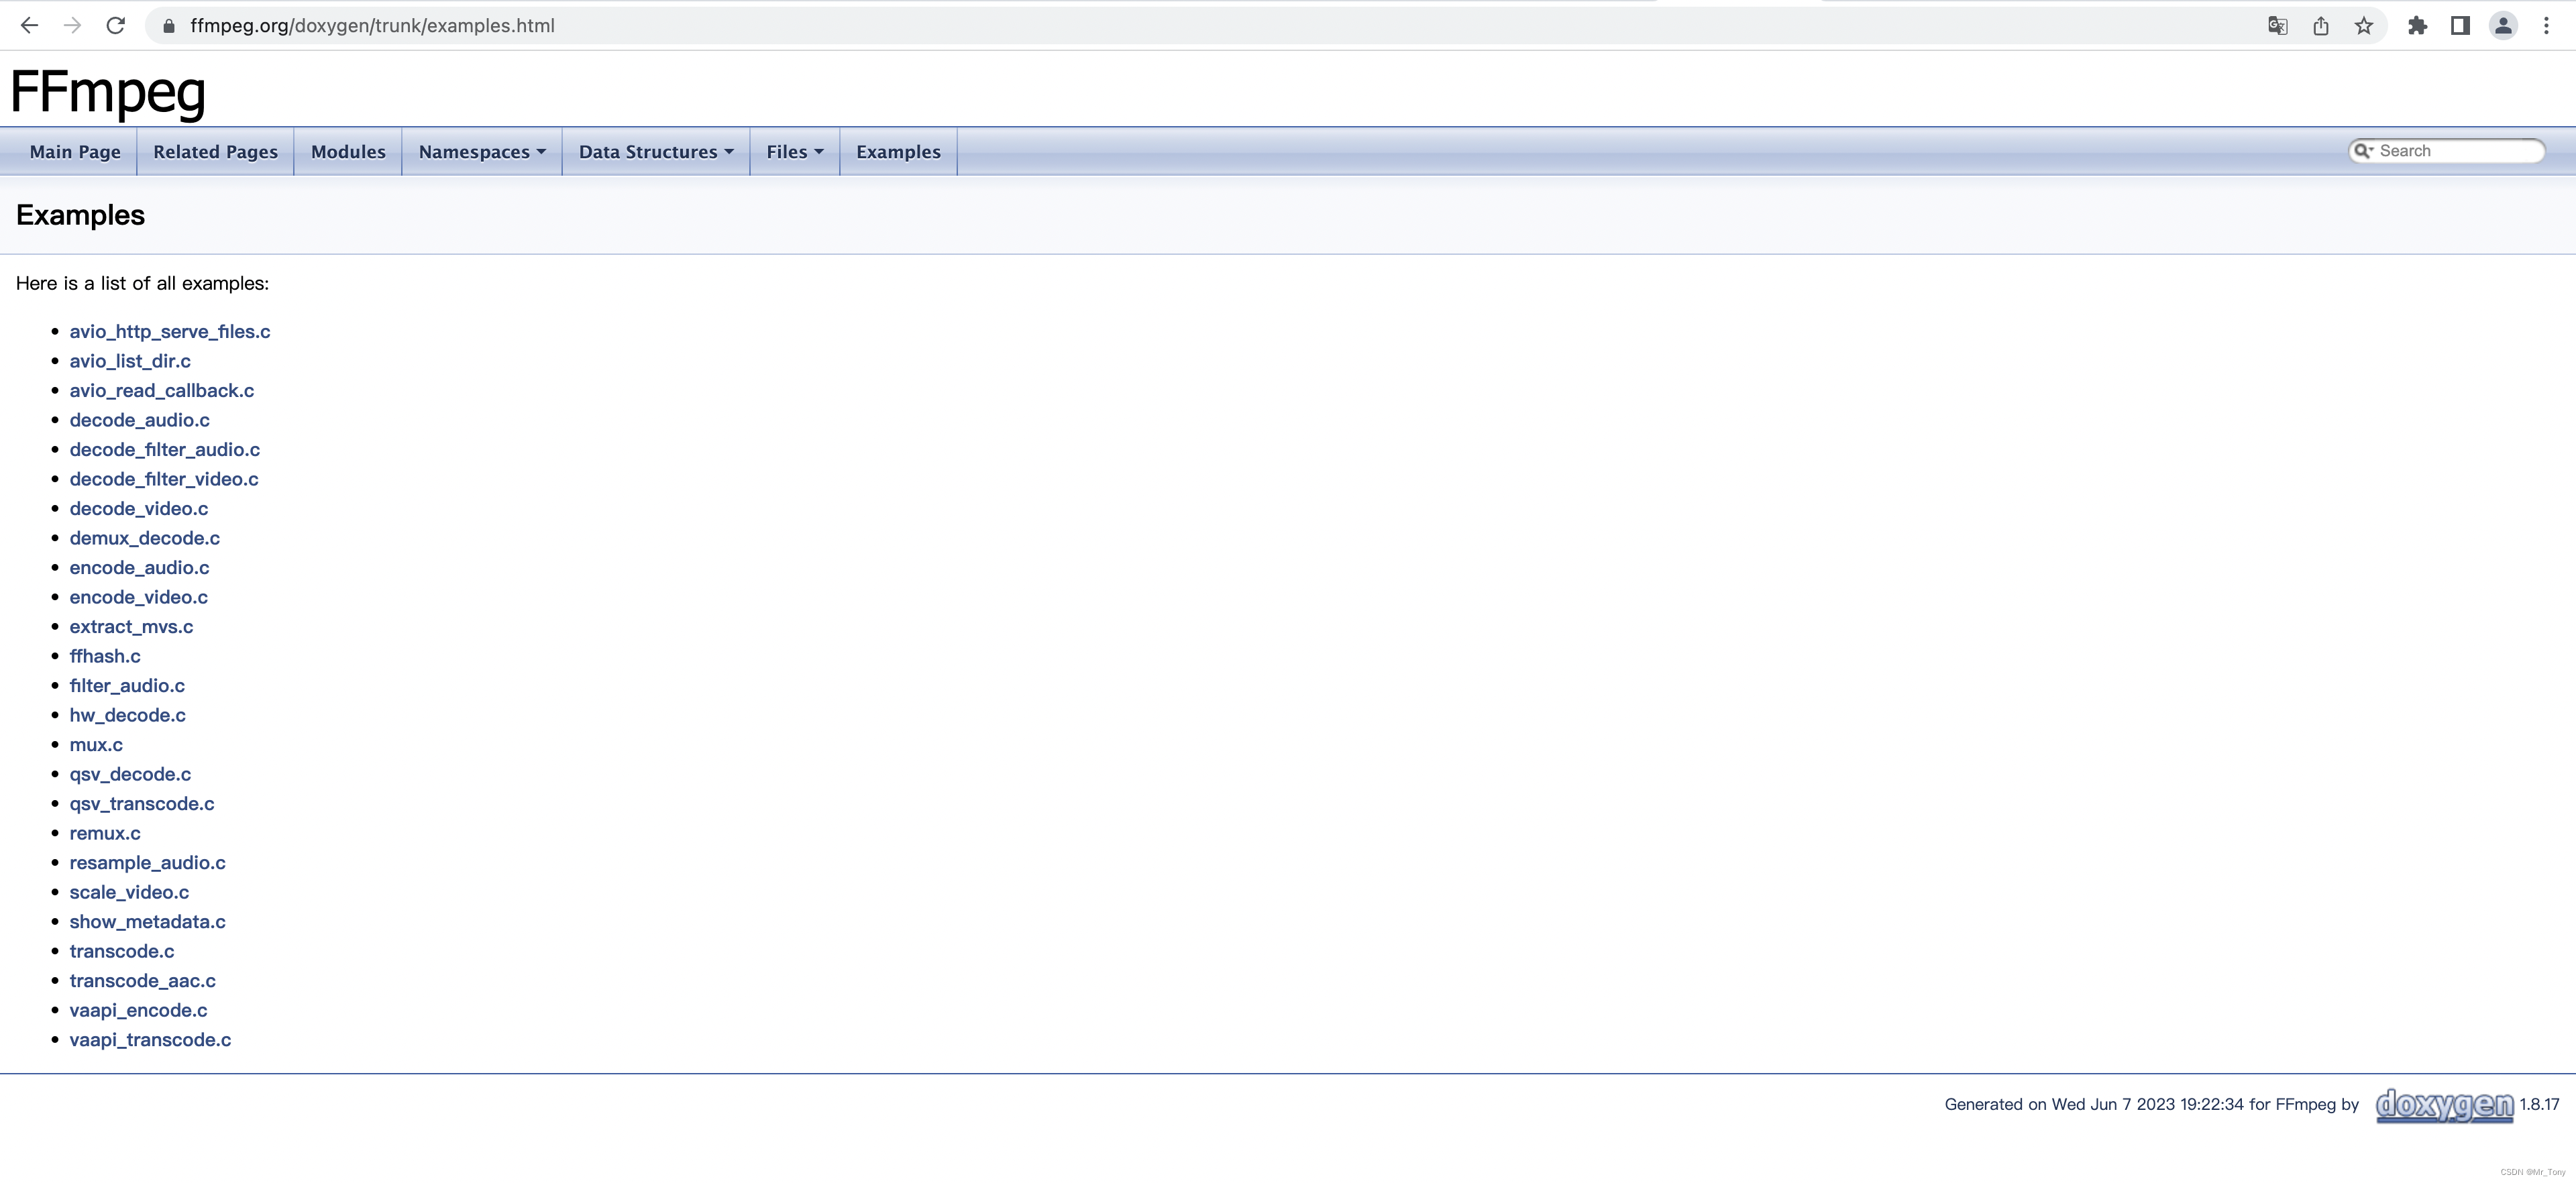This screenshot has width=2576, height=1183.
Task: Open resample_audio.c example
Action: tap(147, 863)
